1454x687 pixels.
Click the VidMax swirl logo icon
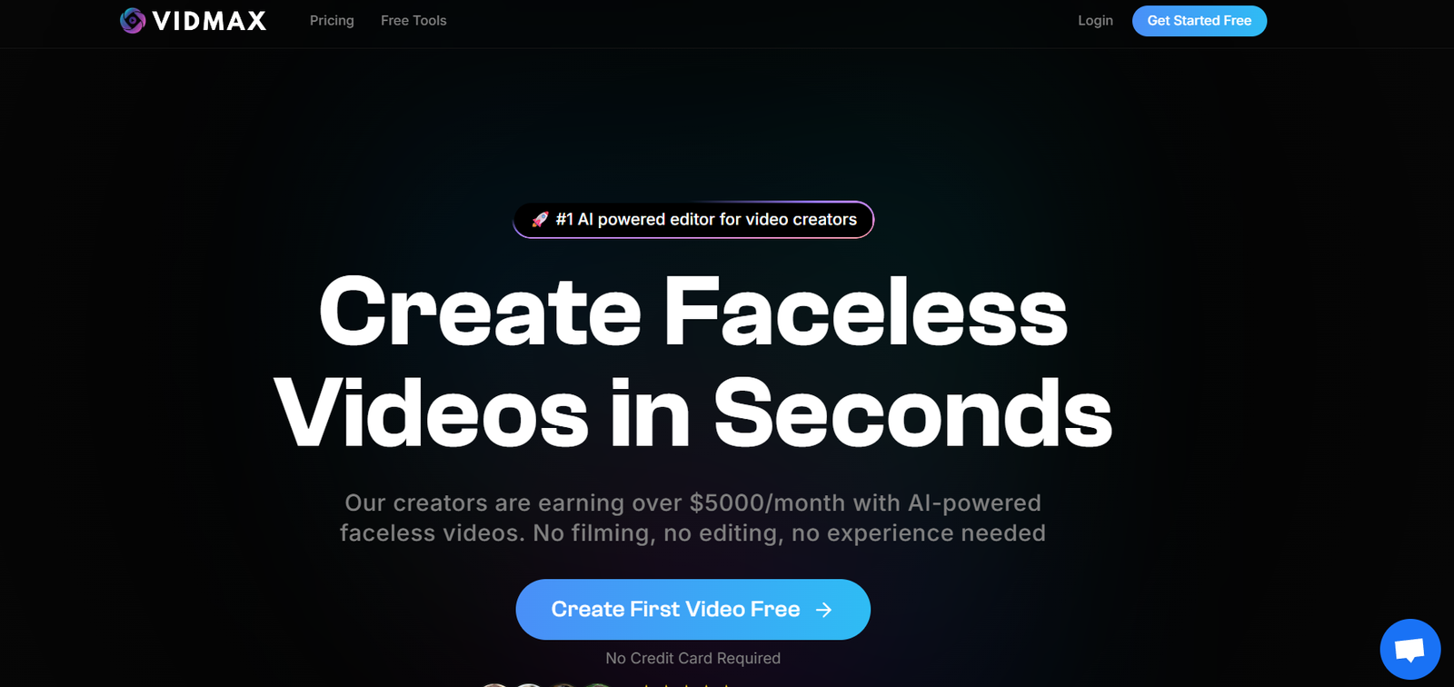point(133,20)
